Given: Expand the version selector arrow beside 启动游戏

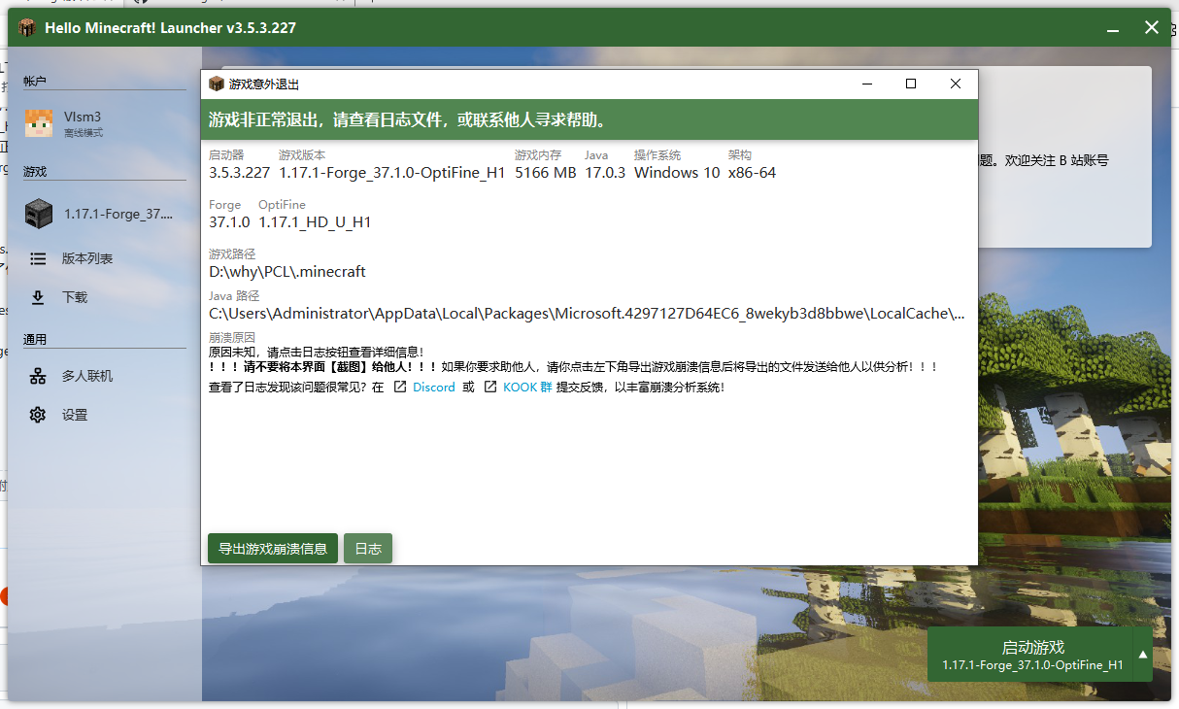Looking at the screenshot, I should [1141, 655].
